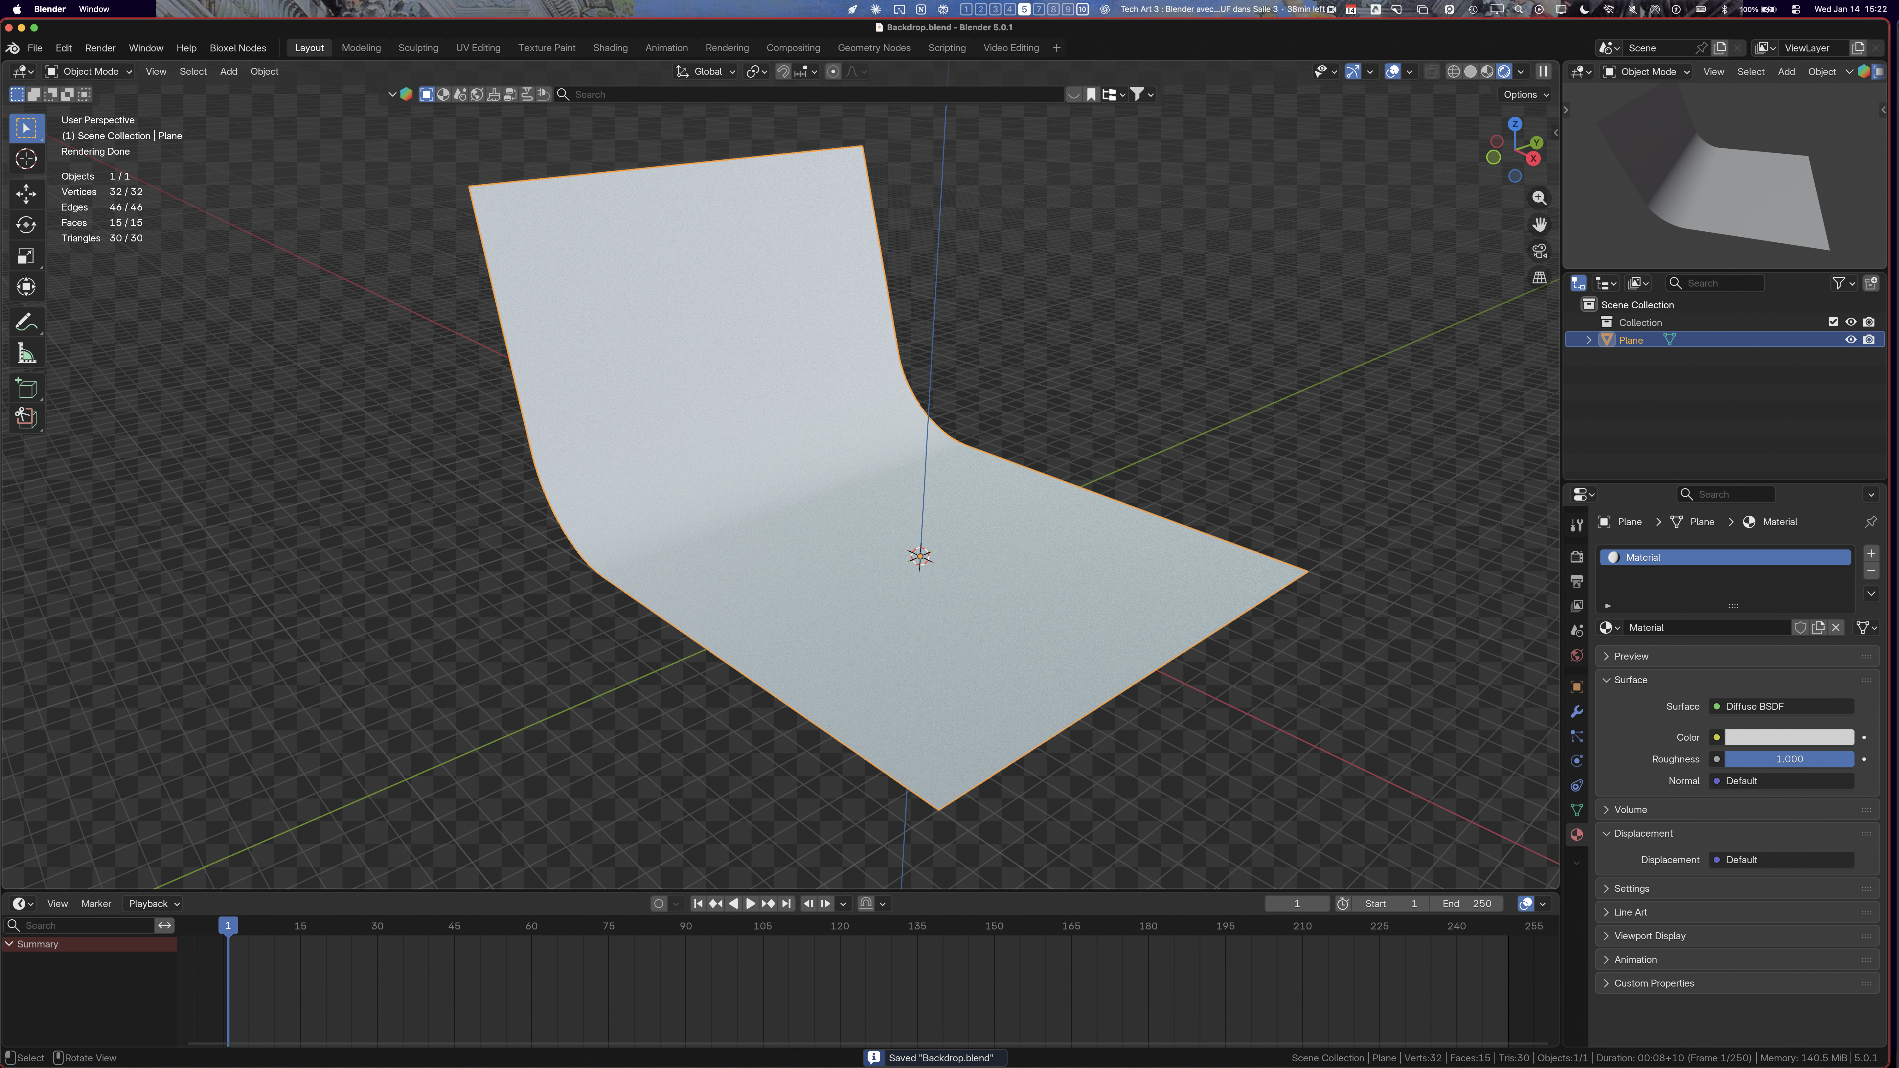The image size is (1899, 1068).
Task: Open the Render properties tab
Action: (x=1577, y=556)
